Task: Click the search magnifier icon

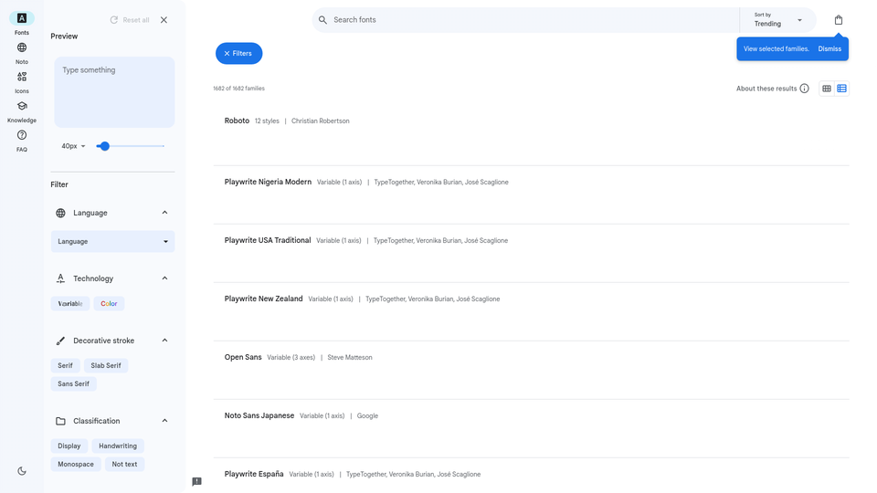Action: pos(322,20)
